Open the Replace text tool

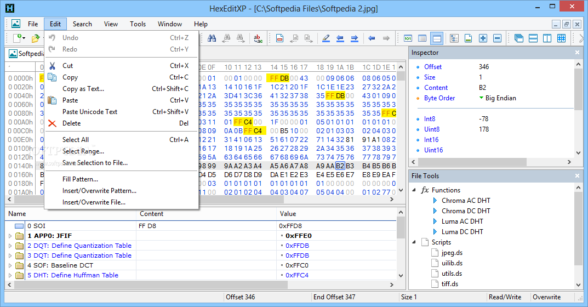point(258,38)
